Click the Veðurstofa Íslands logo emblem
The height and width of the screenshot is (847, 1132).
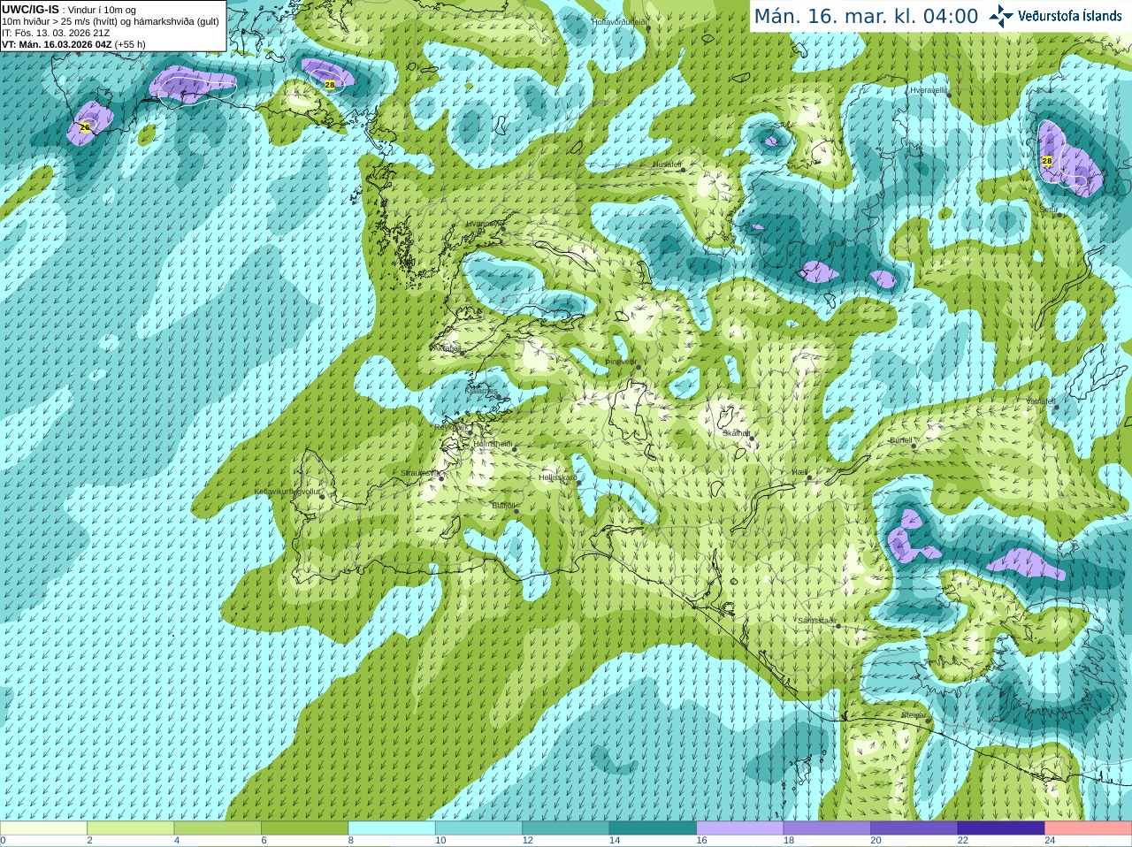1000,16
